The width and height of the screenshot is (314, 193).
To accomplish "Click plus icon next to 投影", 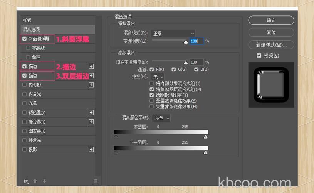I will pyautogui.click(x=91, y=149).
